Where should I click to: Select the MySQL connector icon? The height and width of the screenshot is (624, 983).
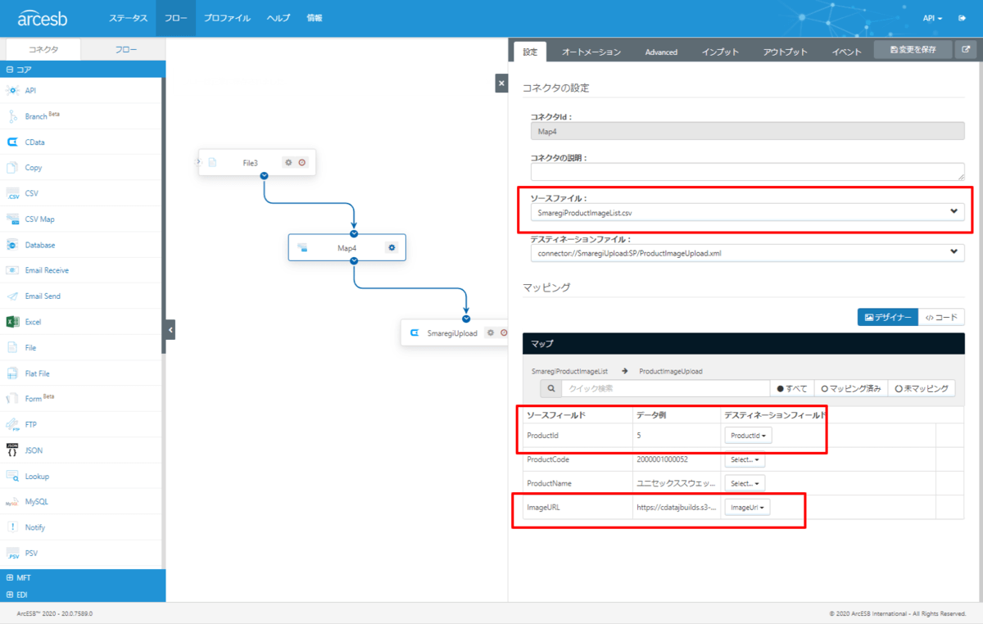pyautogui.click(x=12, y=502)
